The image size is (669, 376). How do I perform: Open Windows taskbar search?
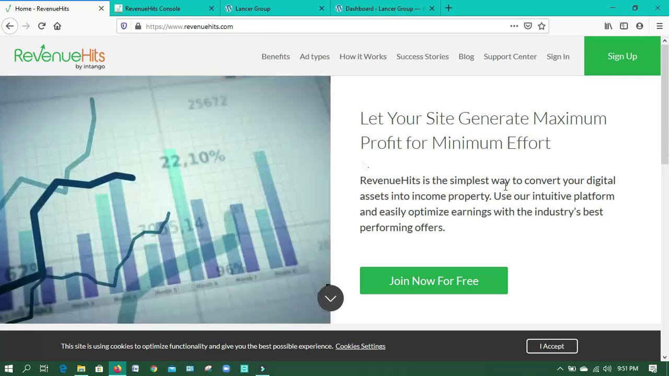(x=27, y=369)
